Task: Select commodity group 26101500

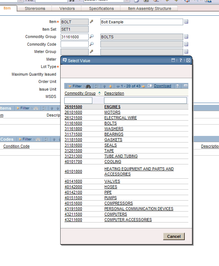Action: coord(73,107)
